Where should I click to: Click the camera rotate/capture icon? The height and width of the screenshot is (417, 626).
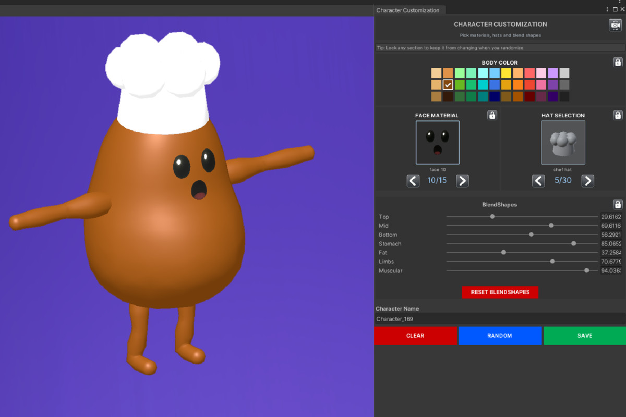(615, 24)
